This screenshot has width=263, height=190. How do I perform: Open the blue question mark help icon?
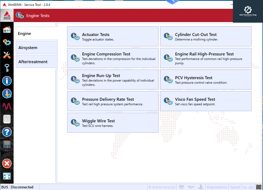[7, 132]
